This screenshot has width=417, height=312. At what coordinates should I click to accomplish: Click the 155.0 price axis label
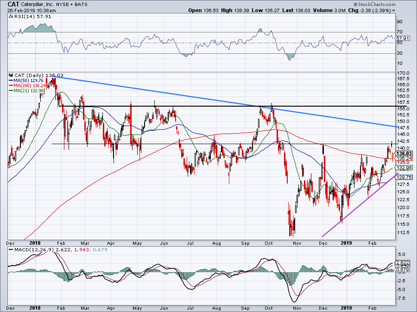(x=404, y=108)
